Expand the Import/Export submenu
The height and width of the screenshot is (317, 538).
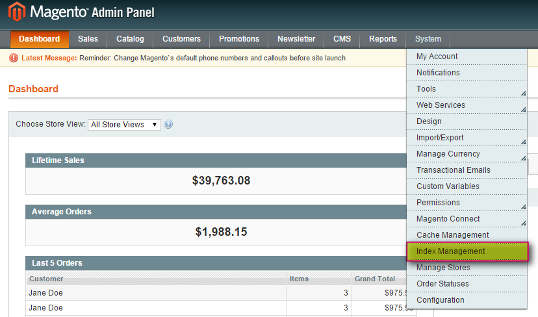pyautogui.click(x=467, y=138)
